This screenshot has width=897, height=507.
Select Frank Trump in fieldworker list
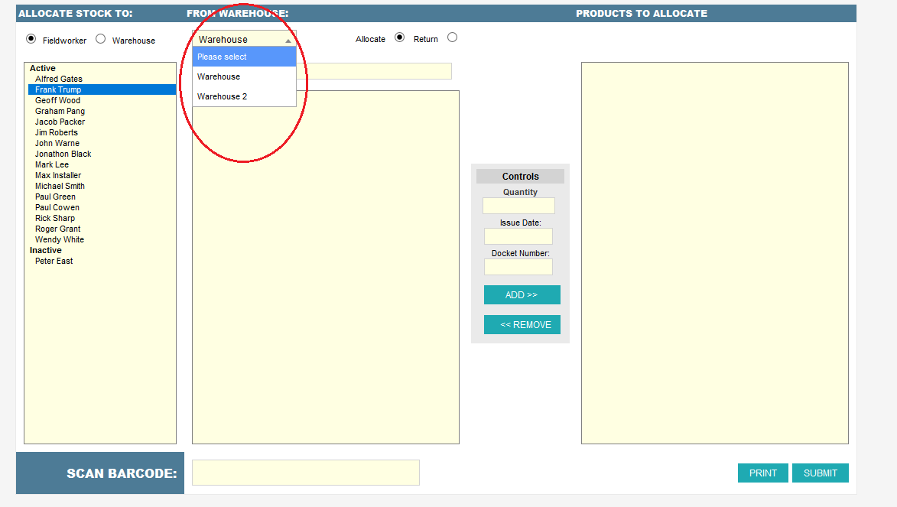click(x=58, y=89)
